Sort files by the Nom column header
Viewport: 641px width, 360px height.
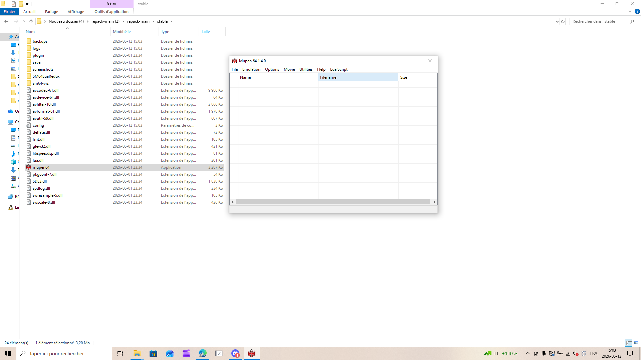pyautogui.click(x=67, y=32)
